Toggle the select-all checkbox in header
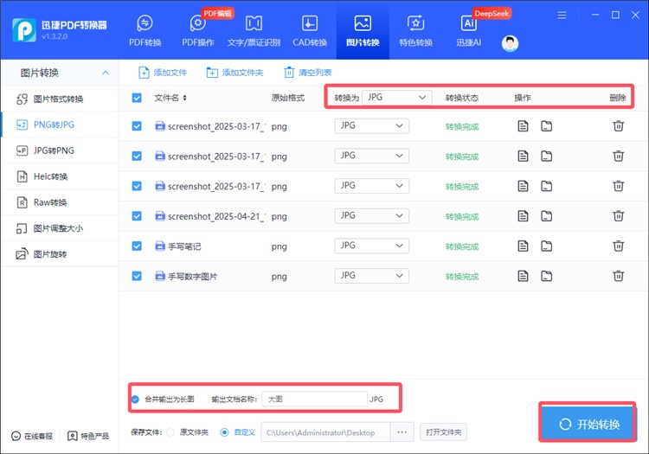Viewport: 649px width, 454px height. 137,98
